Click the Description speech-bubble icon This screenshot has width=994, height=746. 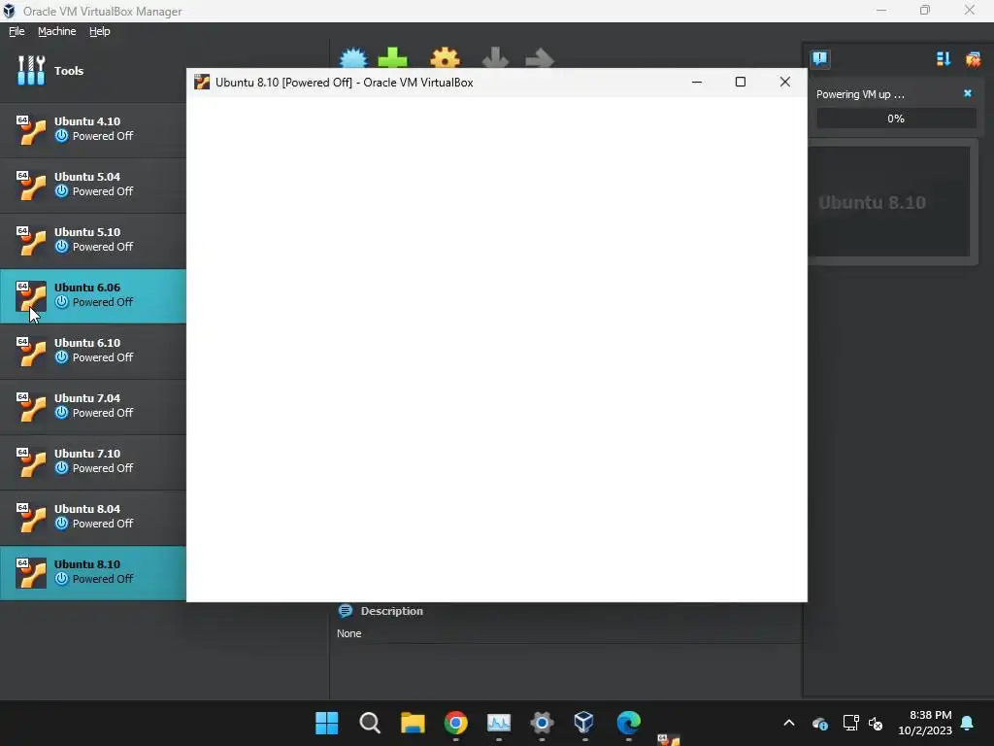point(346,611)
